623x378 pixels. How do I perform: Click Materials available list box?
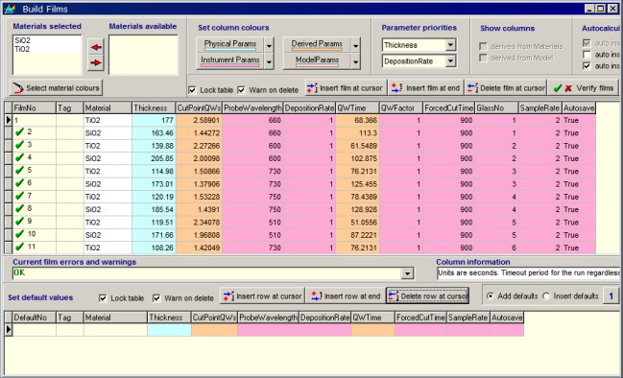[143, 55]
